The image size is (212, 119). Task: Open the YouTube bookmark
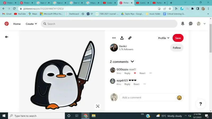[20, 14]
